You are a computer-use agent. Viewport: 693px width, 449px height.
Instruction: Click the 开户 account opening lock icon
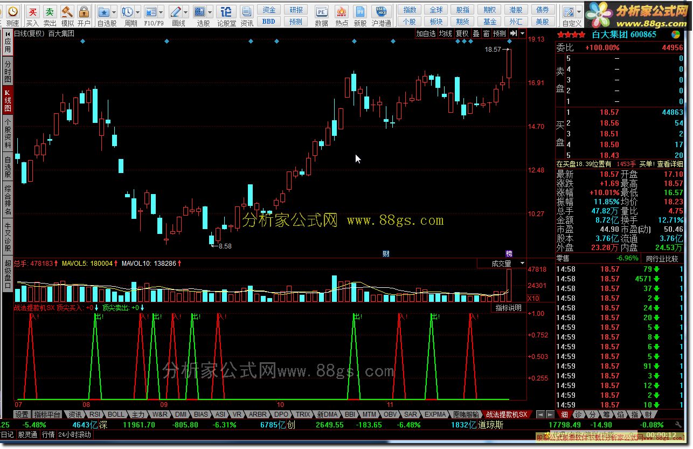click(x=84, y=11)
